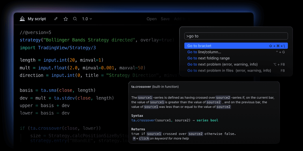Open the search magnifier icon
Screen dimensions: 303x151
click(x=75, y=19)
